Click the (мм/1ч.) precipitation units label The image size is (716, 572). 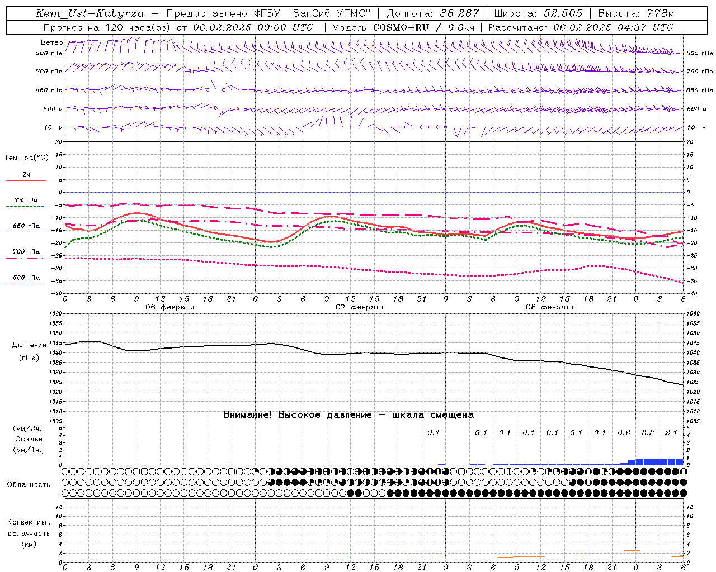tap(29, 450)
